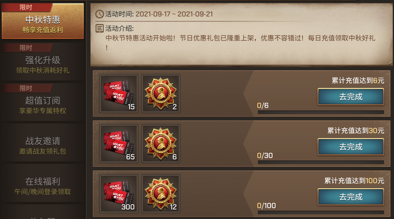Click the 0/30 recharge progress bar
The height and width of the screenshot is (219, 394).
pos(321,162)
